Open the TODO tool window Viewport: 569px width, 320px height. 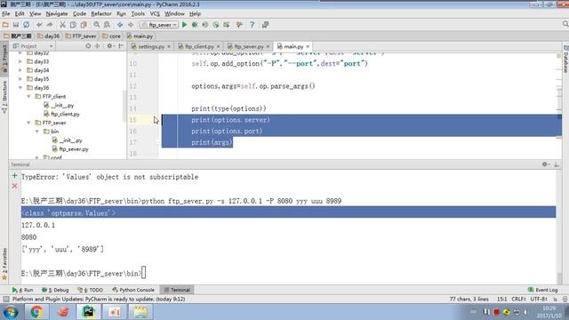(x=91, y=290)
